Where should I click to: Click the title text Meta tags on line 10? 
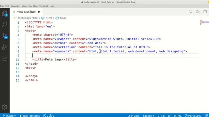[54, 59]
